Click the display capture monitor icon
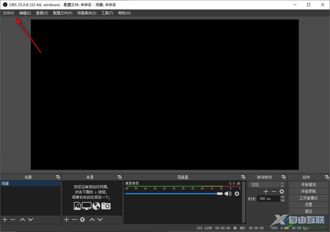 [86, 206]
